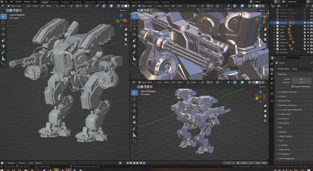313x171 pixels.
Task: Click the End frame field showing 250
Action: coord(261,163)
